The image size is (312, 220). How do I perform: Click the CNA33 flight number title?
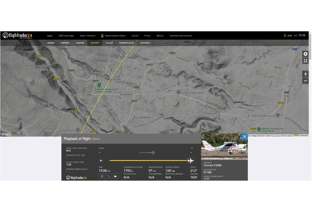pyautogui.click(x=95, y=139)
